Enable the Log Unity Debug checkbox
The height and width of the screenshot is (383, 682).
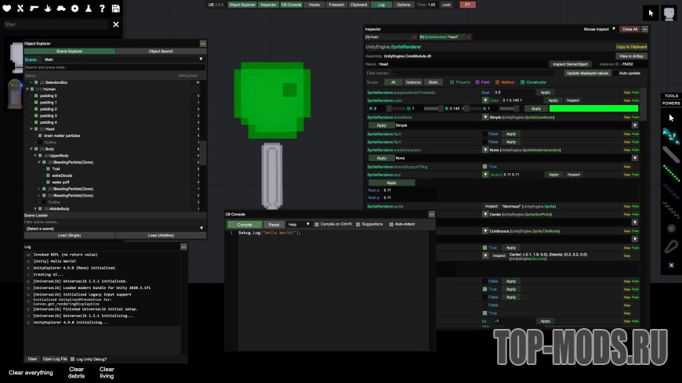click(74, 359)
